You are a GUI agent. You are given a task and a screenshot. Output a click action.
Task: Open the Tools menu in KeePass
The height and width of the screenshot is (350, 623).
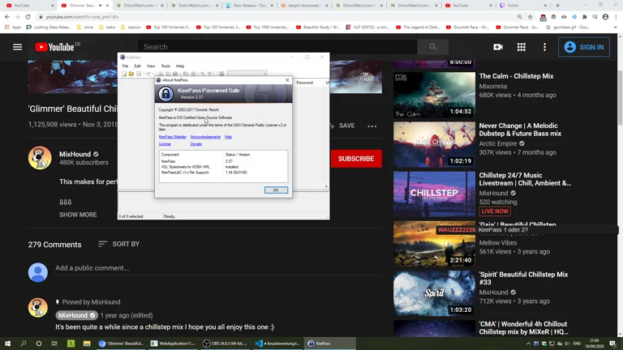click(165, 66)
